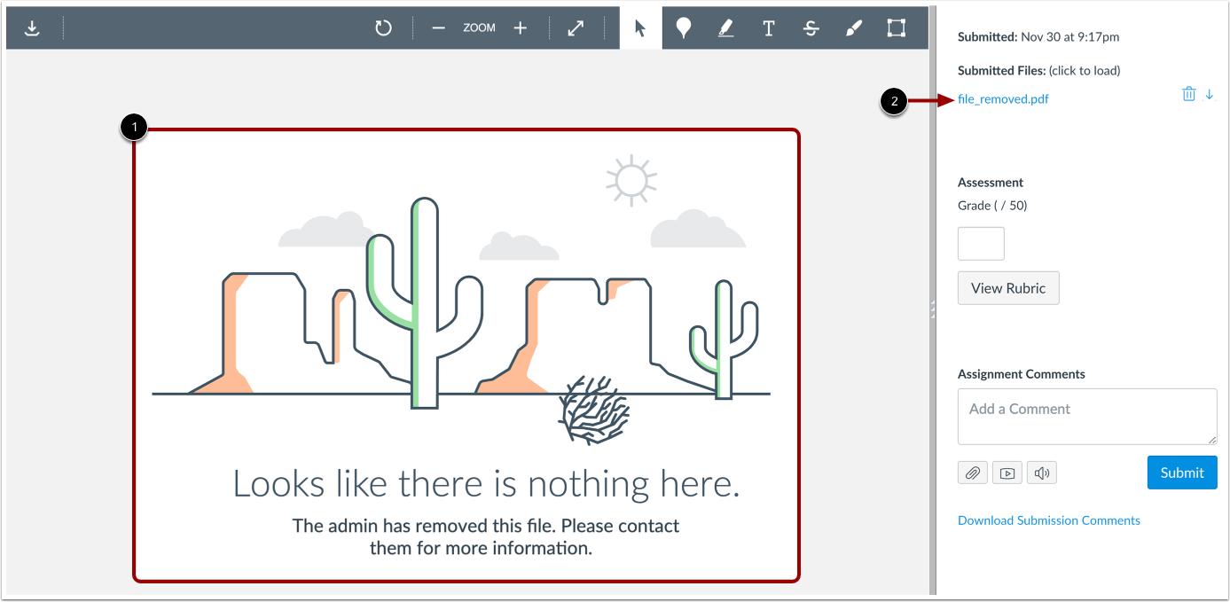
Task: Pick the free draw brush tool
Action: (x=853, y=27)
